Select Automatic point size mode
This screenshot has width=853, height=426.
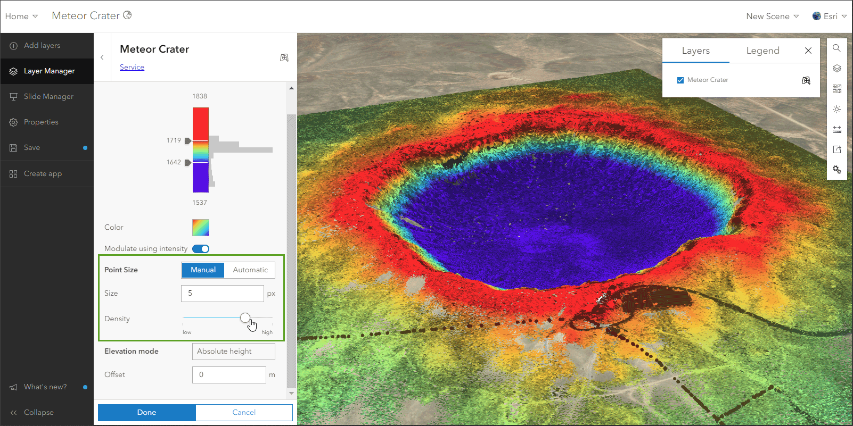coord(250,270)
